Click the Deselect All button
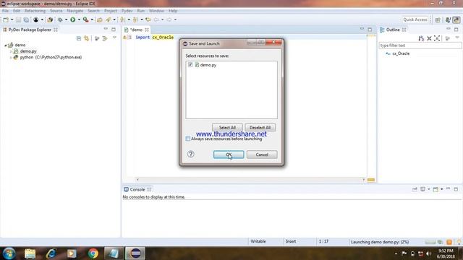 (260, 127)
